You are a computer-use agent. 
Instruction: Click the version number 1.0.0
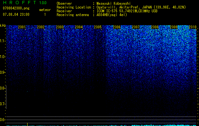click(43, 3)
